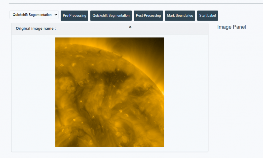Click the dropdown chevron arrow of segmentation selector
This screenshot has height=158, width=263.
(56, 15)
